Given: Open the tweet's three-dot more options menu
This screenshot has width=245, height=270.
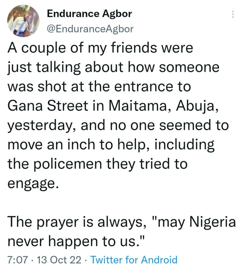Looking at the screenshot, I should (232, 15).
